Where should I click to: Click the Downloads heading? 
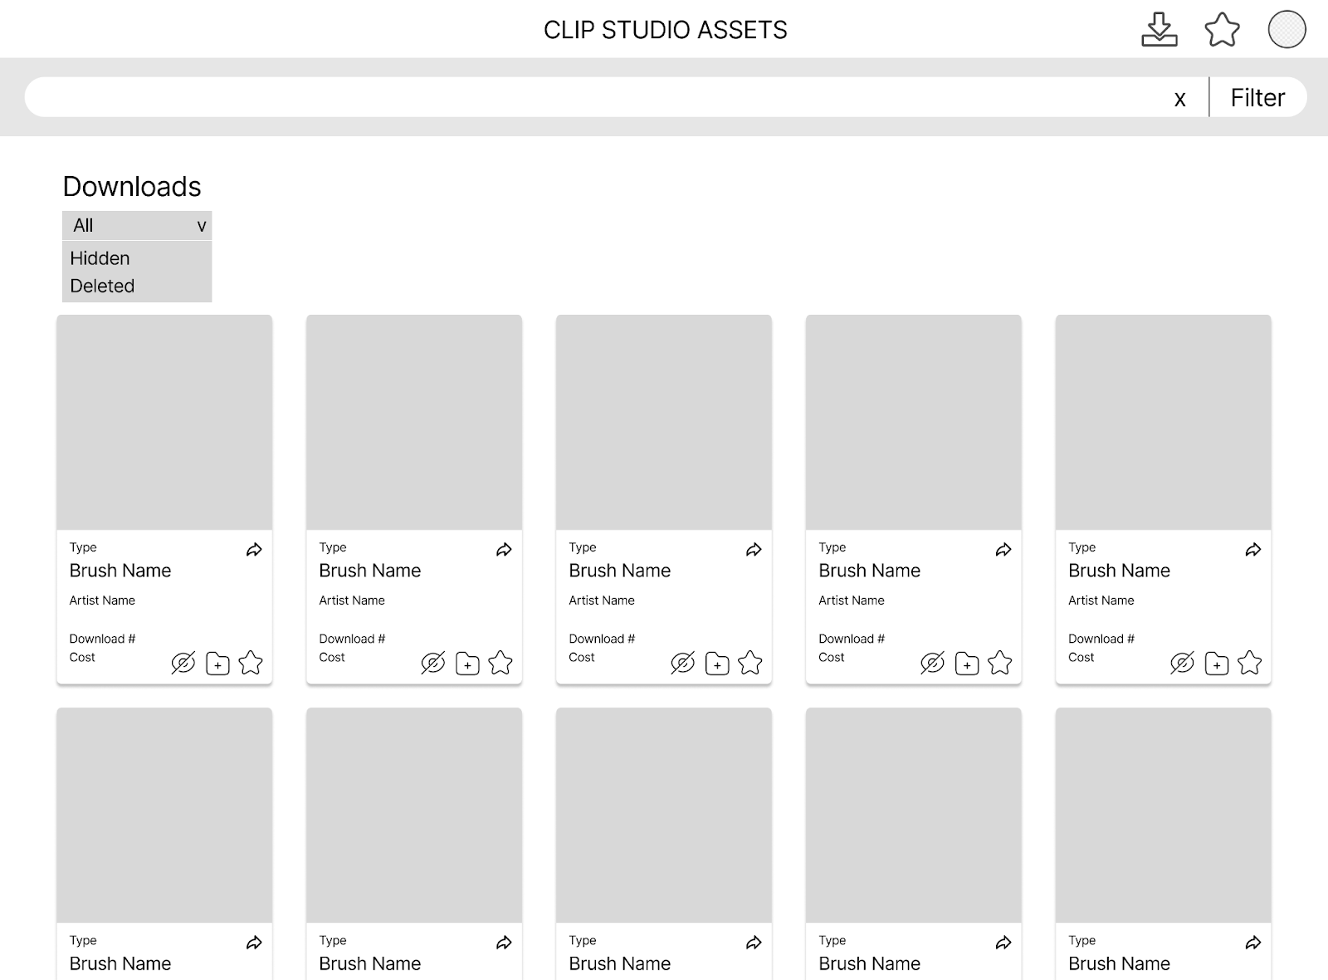pos(132,187)
